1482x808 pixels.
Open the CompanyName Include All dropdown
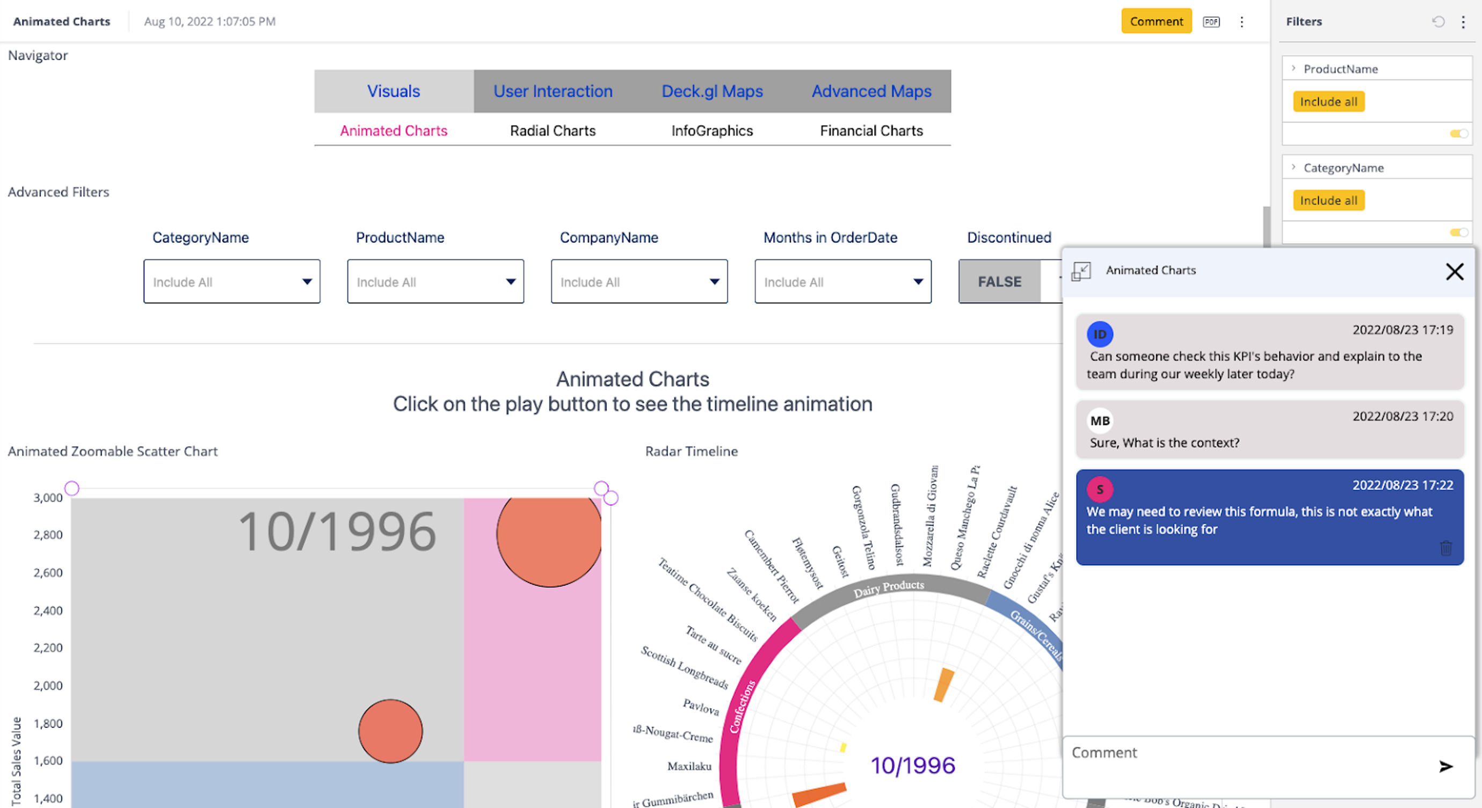tap(639, 282)
